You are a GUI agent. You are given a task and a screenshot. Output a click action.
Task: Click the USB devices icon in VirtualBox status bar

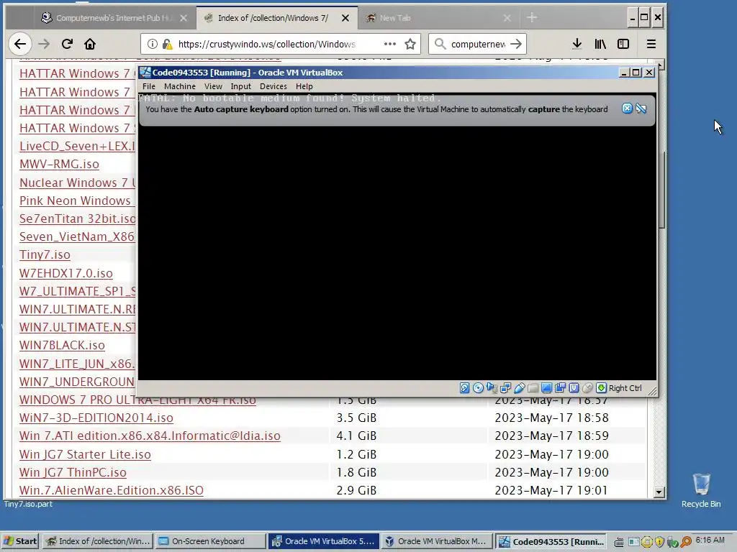519,387
